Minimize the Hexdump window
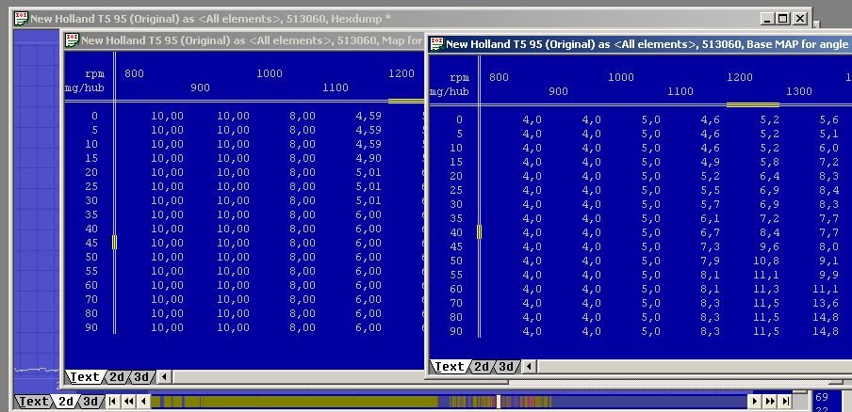 767,18
